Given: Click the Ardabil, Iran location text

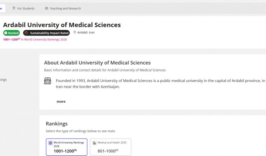Looking at the screenshot, I should 86,32.
